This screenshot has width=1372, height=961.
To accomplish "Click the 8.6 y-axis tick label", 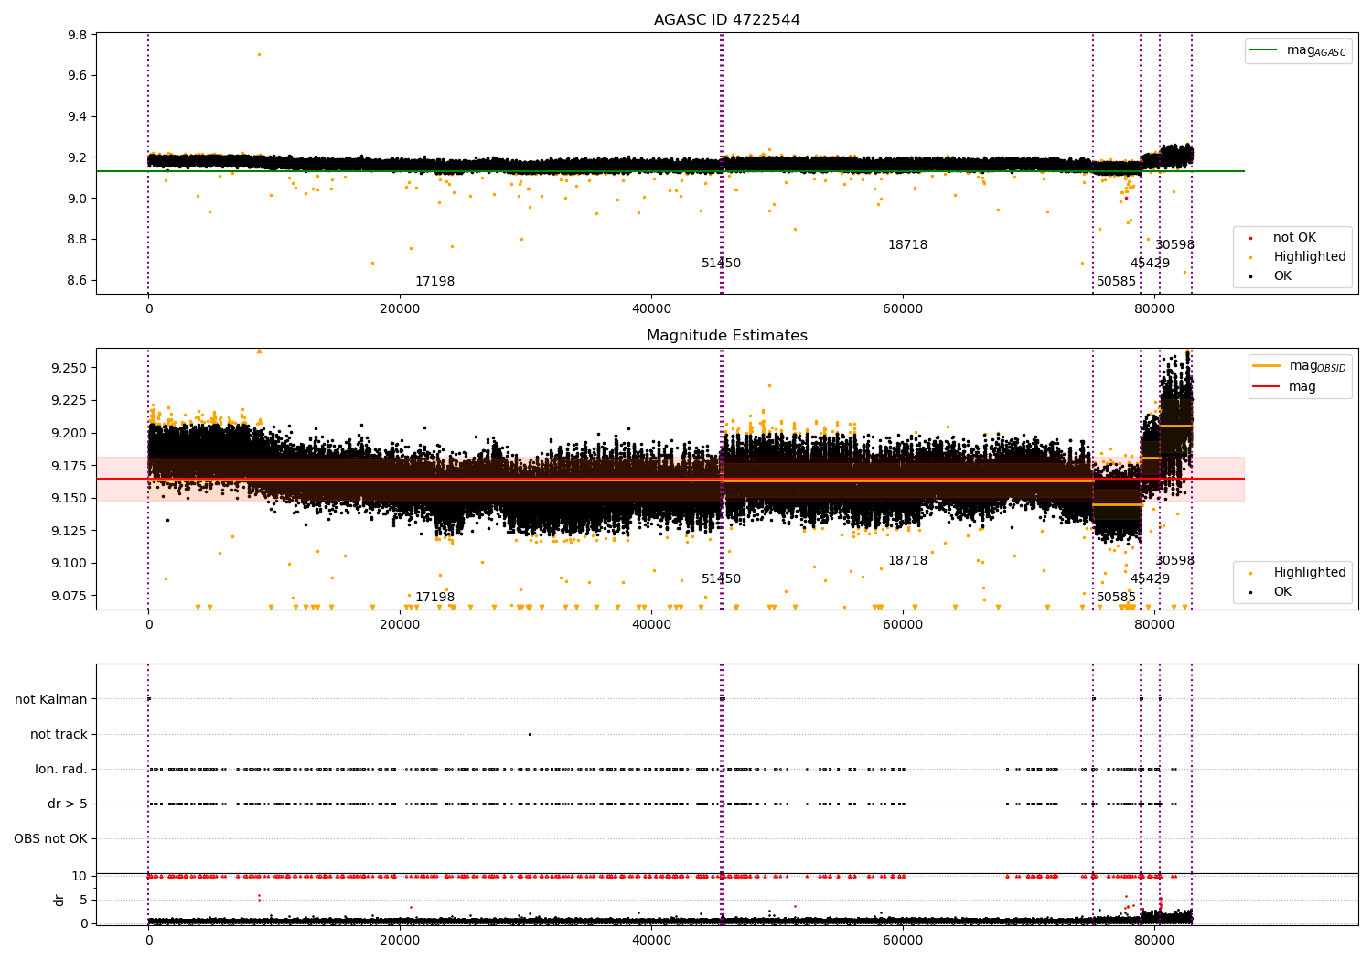I will tap(78, 281).
